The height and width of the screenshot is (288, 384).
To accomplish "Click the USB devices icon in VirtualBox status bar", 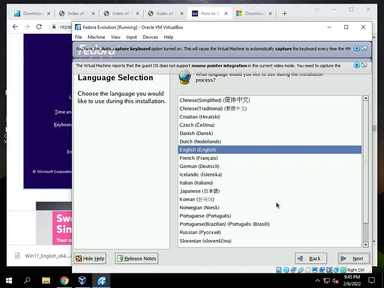I will tap(301, 270).
